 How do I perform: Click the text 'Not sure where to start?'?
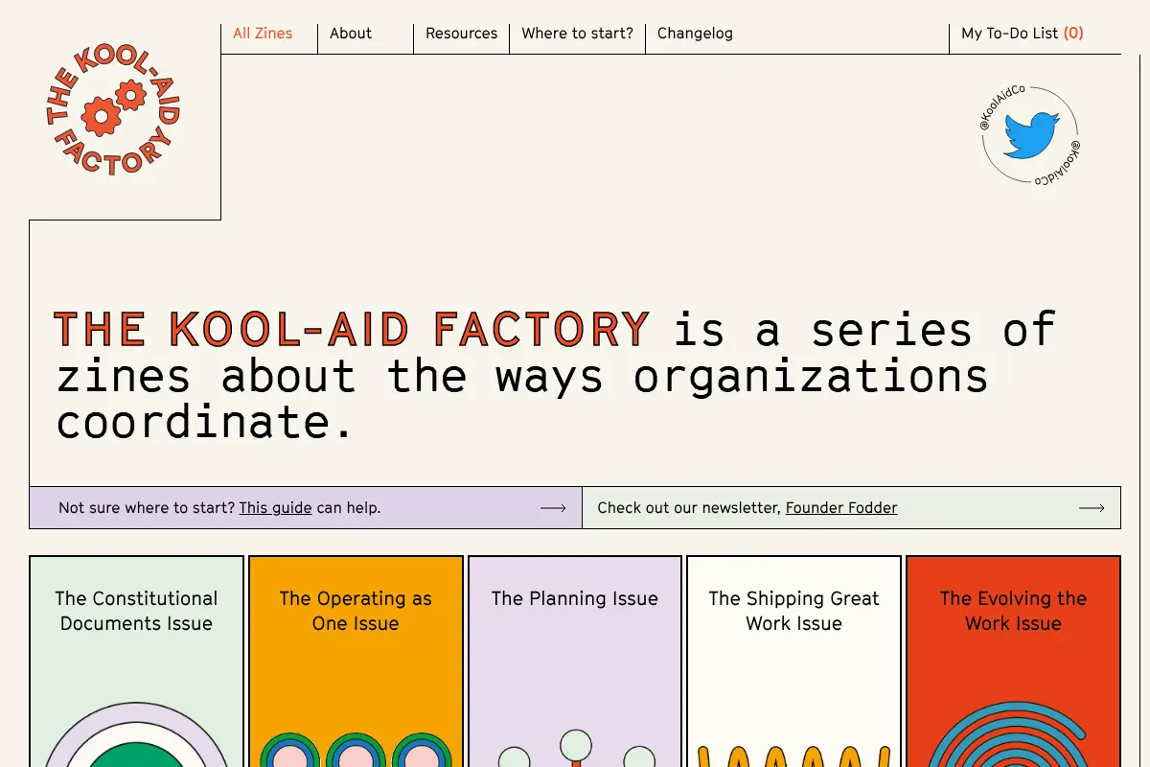(x=147, y=508)
